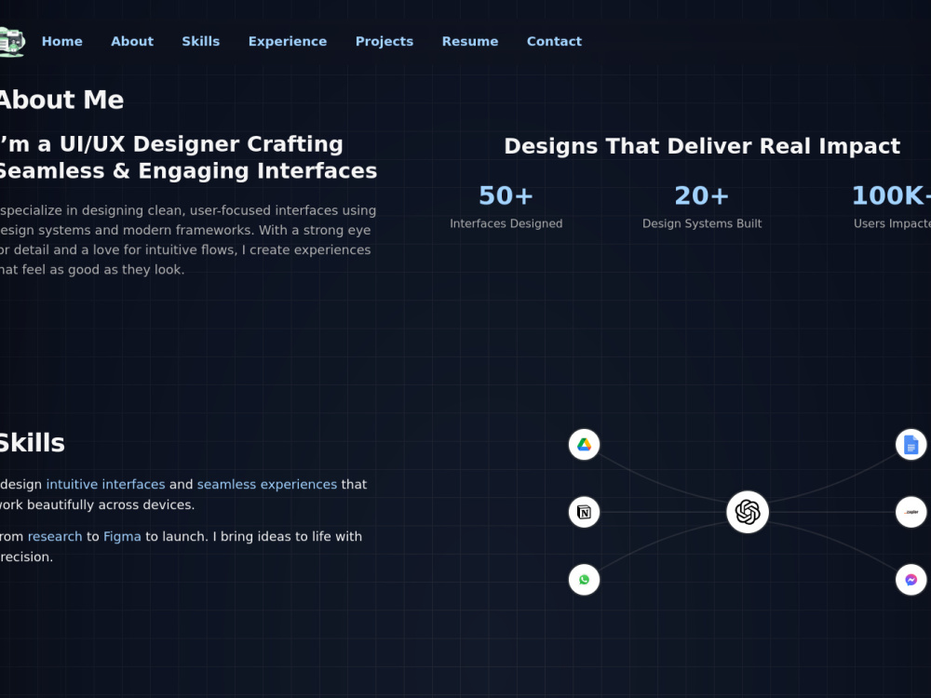
Task: Click 'Designs That Deliver Real Impact' heading
Action: (702, 146)
